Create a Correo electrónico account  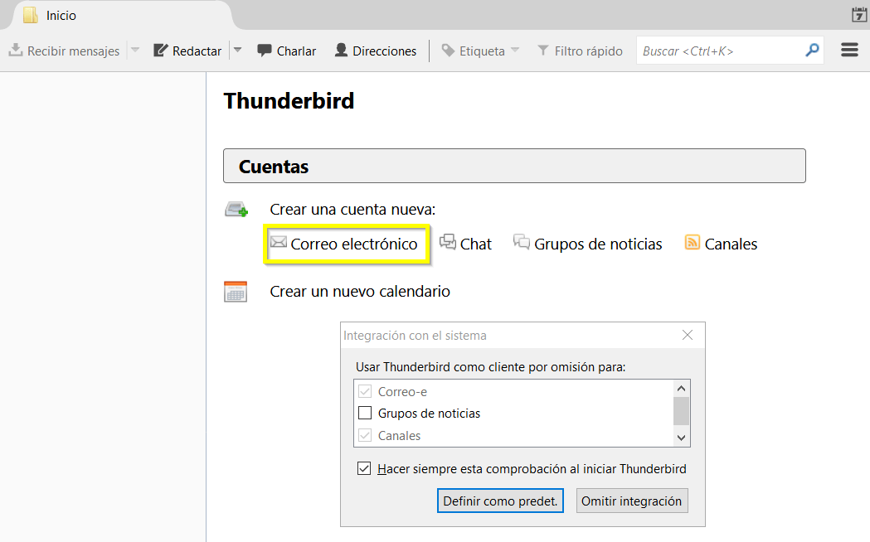click(344, 244)
